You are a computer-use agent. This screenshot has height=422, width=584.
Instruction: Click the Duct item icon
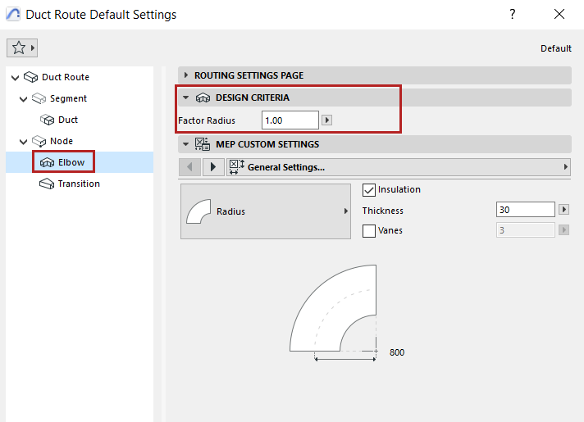point(48,120)
